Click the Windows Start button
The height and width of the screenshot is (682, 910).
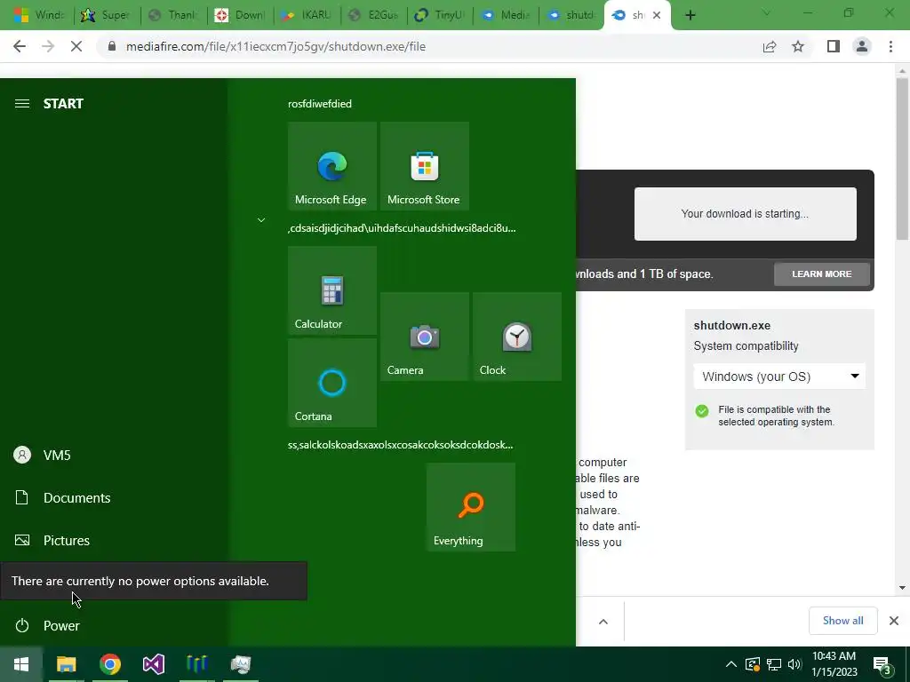pos(21,664)
